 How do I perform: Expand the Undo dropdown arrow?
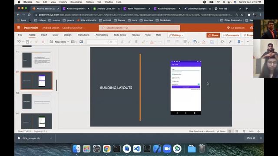(23, 42)
